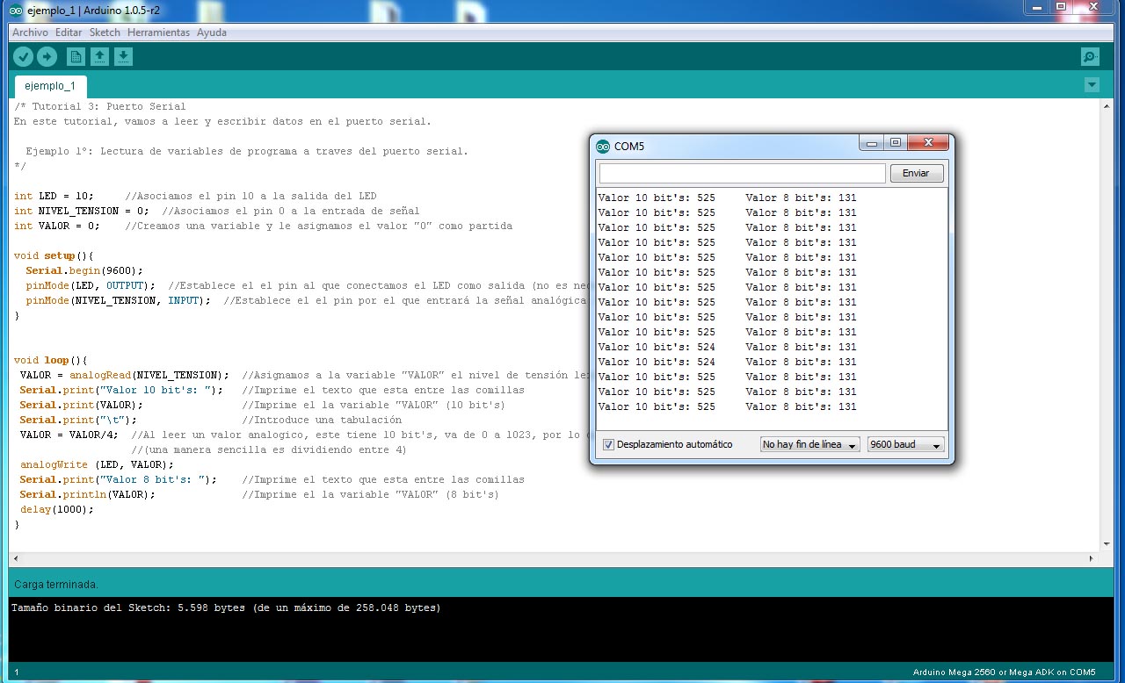Image resolution: width=1125 pixels, height=683 pixels.
Task: Click the '/* Tutorial 3: Puerto Serial' comment line
Action: 100,106
